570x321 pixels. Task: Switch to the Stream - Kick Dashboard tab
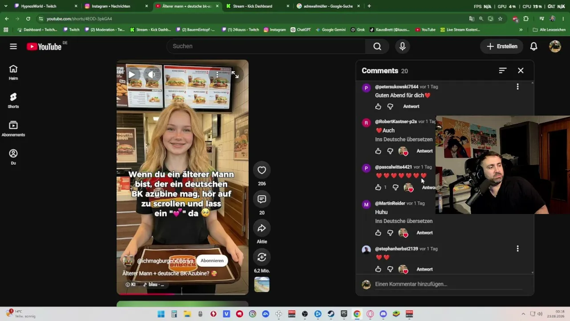[257, 6]
